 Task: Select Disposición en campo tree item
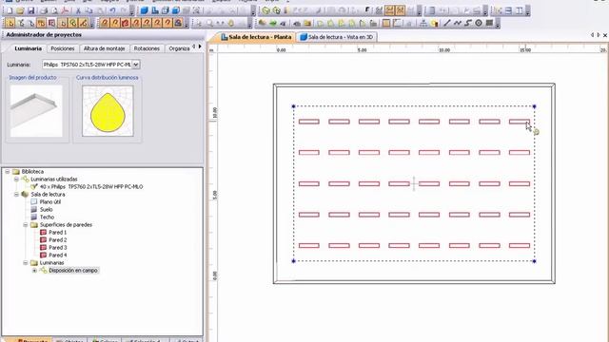73,270
